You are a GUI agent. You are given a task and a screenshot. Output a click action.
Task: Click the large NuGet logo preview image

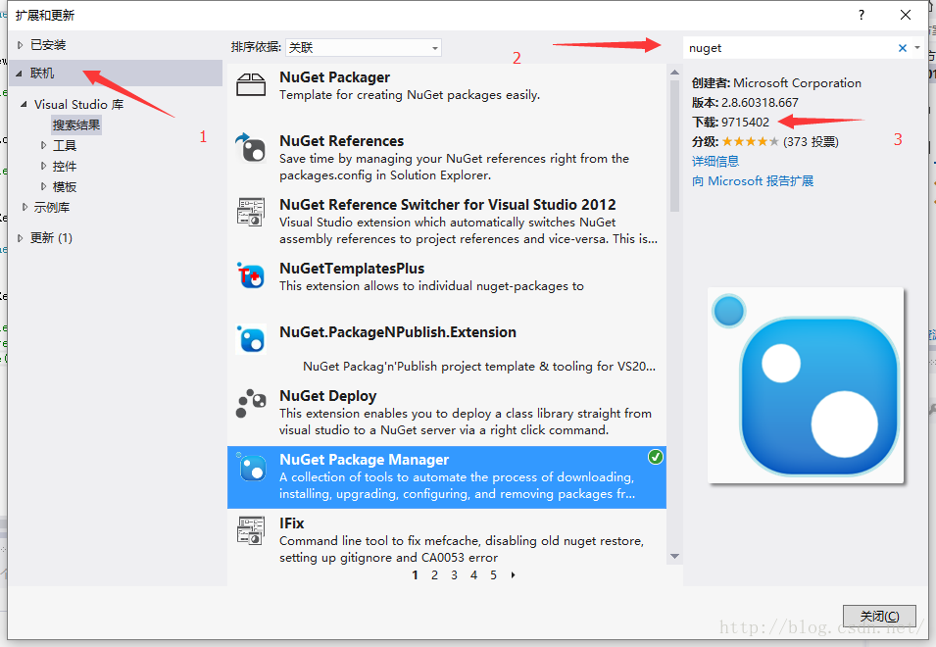(x=806, y=385)
